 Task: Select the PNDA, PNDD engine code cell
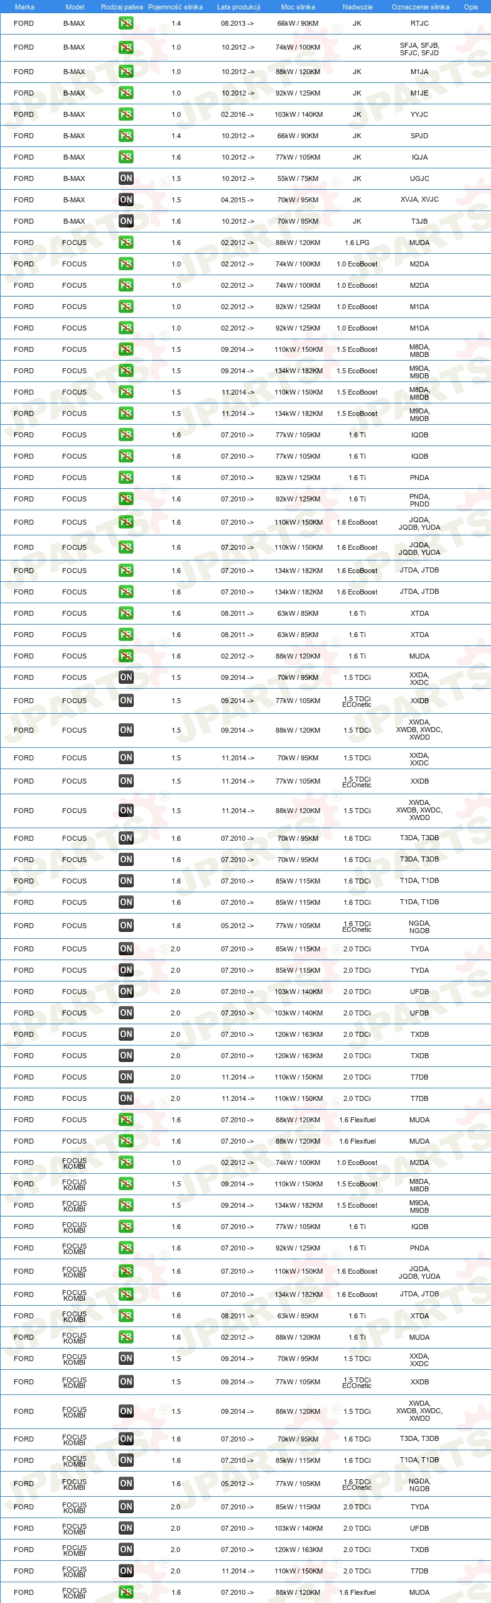(x=419, y=500)
